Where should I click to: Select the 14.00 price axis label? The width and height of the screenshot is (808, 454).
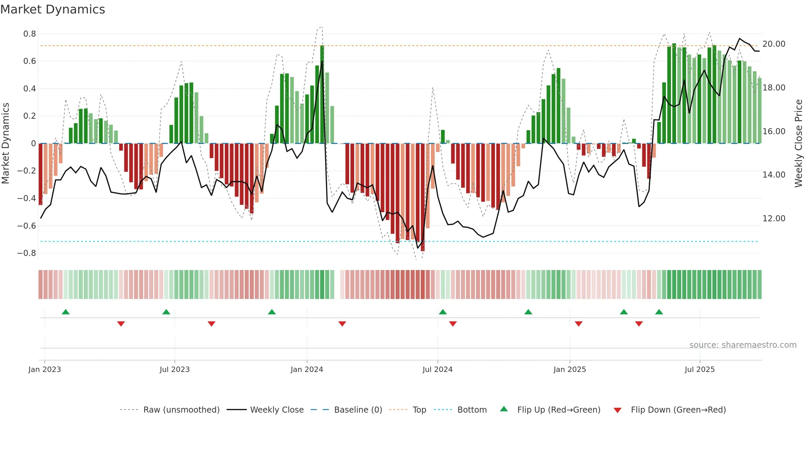click(x=774, y=175)
